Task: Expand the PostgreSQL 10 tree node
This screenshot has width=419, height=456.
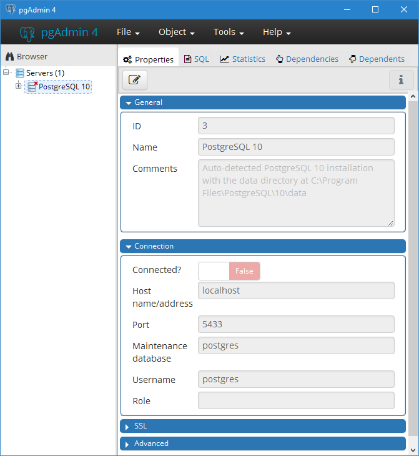Action: tap(18, 86)
